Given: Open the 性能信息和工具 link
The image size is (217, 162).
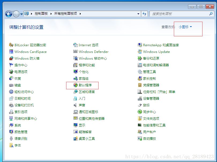Looking at the screenshot, I should tap(154, 125).
